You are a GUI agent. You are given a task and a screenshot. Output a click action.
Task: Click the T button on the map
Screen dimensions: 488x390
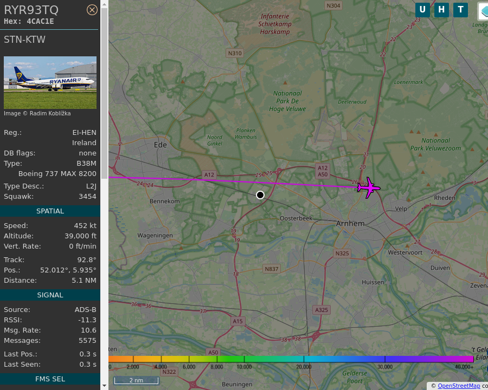tap(460, 10)
